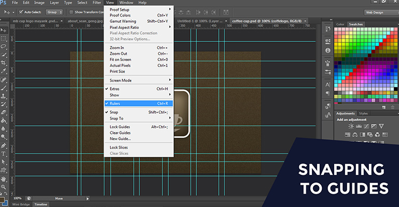Add a Brightness/Contrast adjustment

point(351,126)
